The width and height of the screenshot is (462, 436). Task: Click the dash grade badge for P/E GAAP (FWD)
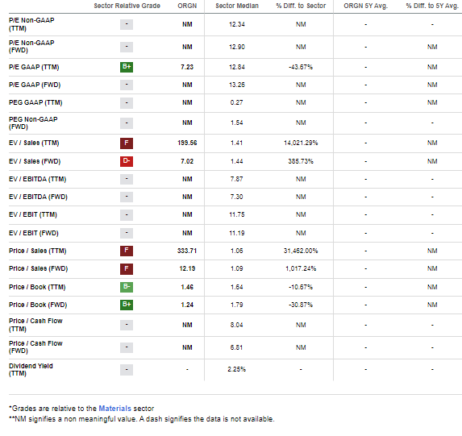(x=127, y=85)
